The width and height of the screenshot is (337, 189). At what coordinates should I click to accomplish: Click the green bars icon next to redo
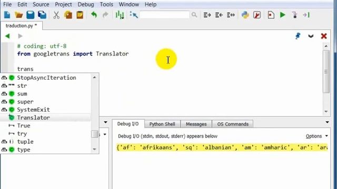(120, 15)
